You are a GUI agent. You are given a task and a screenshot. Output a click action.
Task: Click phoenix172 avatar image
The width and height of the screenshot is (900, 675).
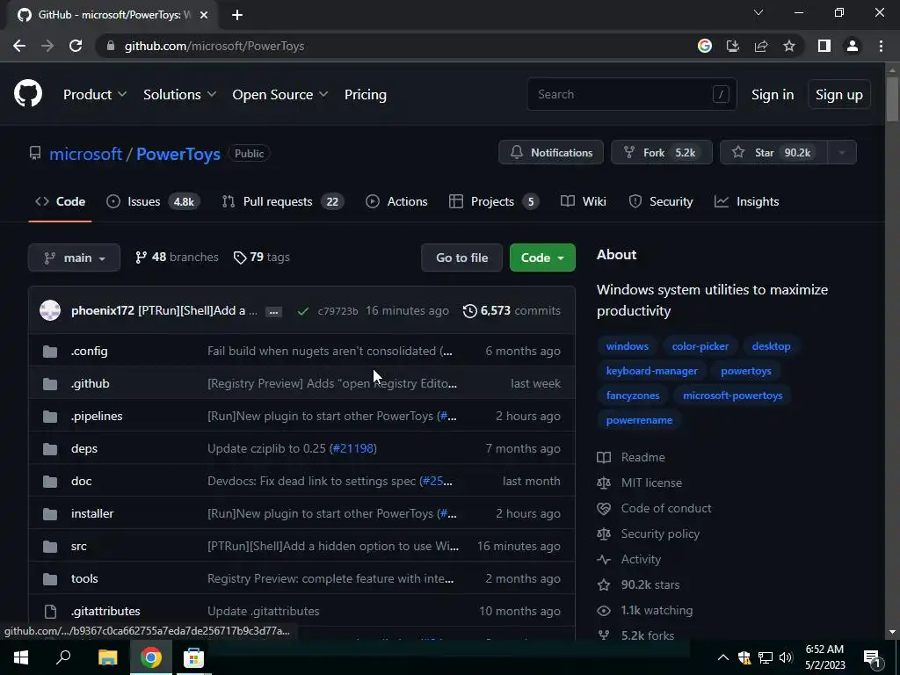click(x=50, y=310)
